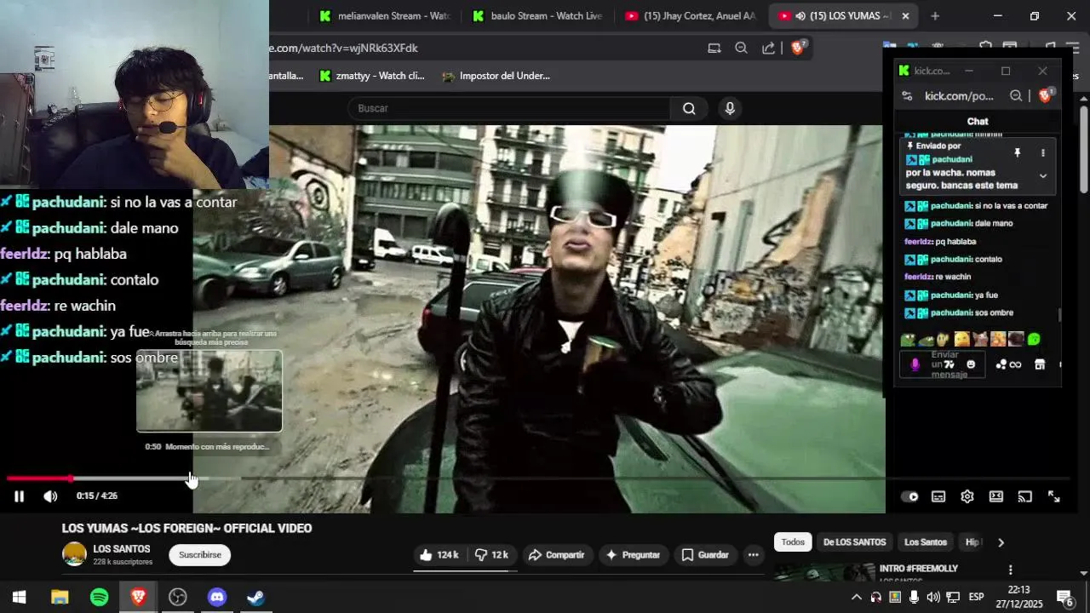1090x613 pixels.
Task: Select the De LOS SANTOS filter chip
Action: pyautogui.click(x=854, y=542)
